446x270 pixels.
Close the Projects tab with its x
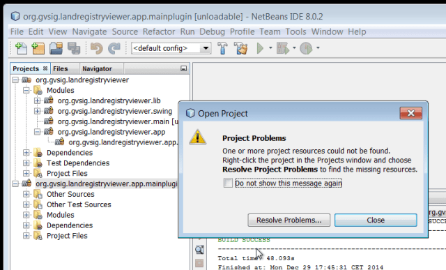(45, 68)
